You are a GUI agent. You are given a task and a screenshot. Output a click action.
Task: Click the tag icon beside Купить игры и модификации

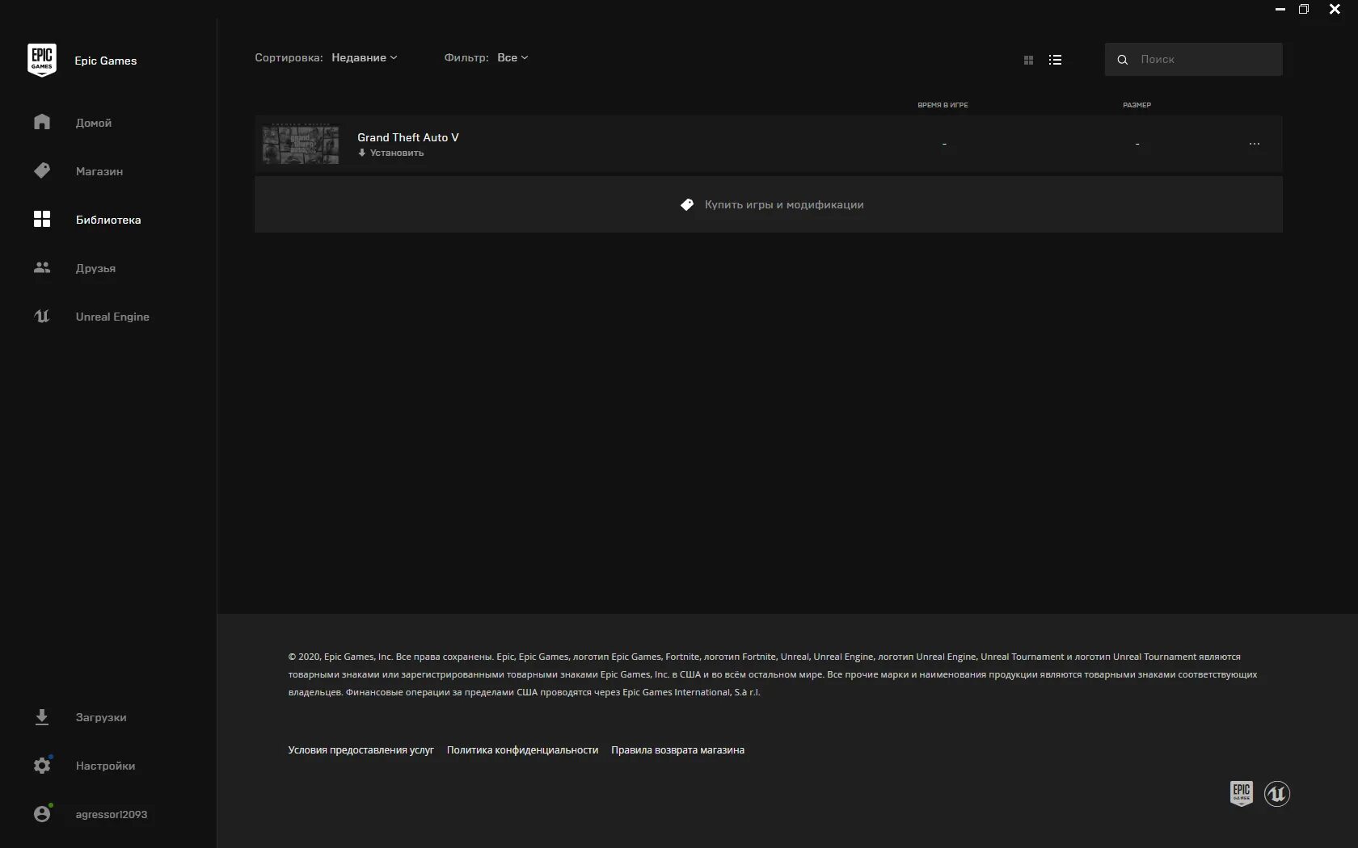(x=687, y=204)
